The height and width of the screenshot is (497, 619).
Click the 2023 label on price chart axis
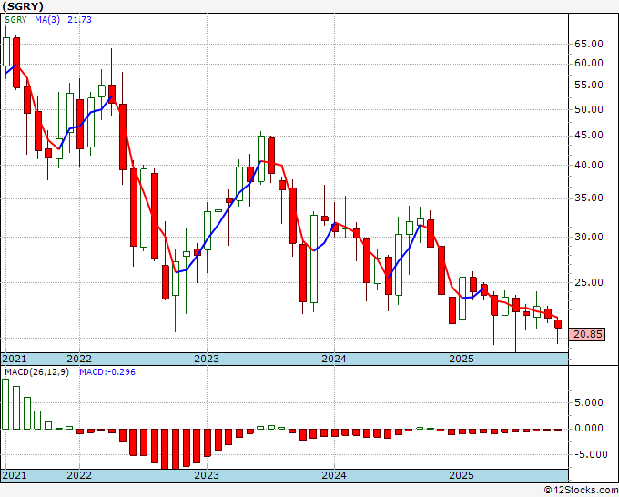(207, 359)
